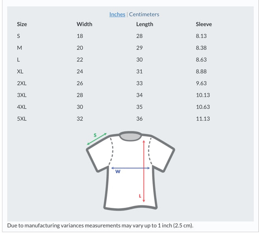This screenshot has height=233, width=259.
Task: Click the green S label on diagram
Action: [94, 135]
